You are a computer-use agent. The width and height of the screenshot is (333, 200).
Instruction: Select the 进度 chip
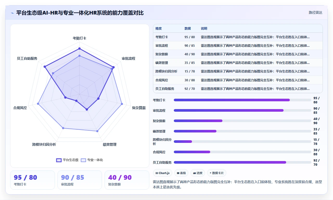[x=198, y=173]
